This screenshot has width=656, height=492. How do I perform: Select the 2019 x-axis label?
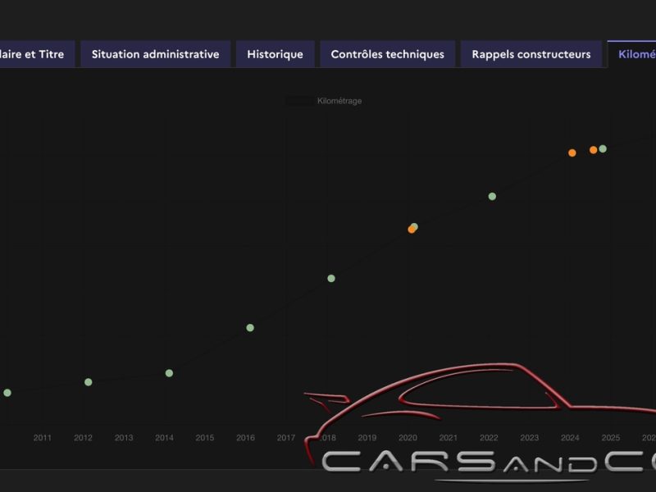[367, 438]
